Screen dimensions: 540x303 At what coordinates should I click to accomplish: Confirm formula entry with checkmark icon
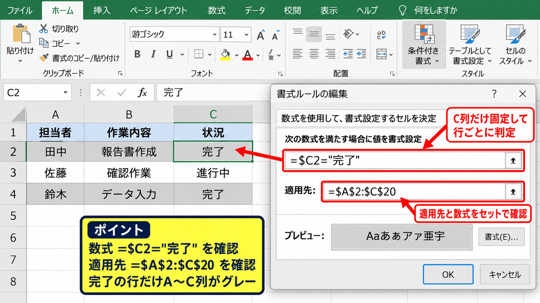(122, 93)
